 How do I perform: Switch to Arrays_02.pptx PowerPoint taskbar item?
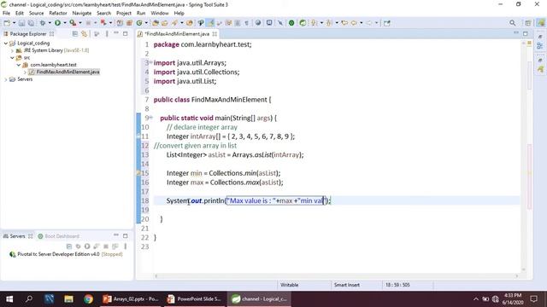tap(132, 299)
